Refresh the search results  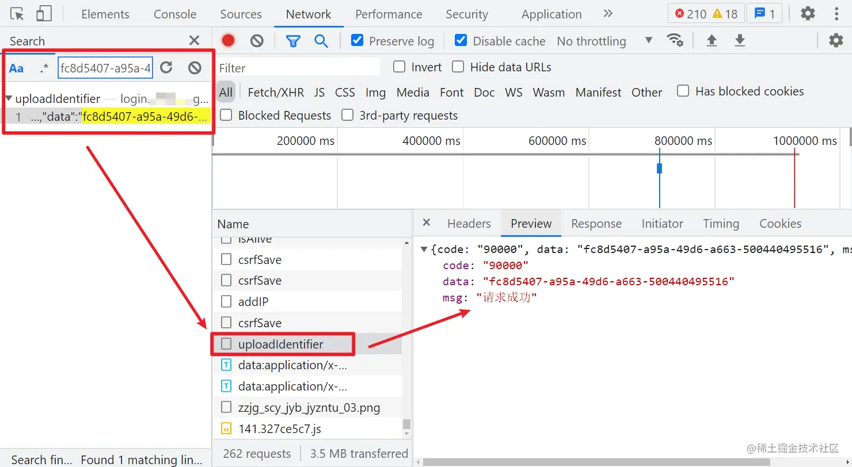click(x=166, y=68)
